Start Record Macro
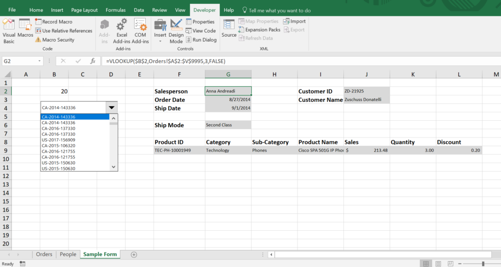This screenshot has height=267, width=501. [54, 22]
